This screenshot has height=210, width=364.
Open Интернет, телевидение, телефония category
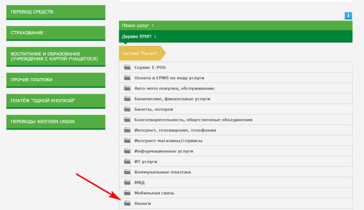point(175,130)
